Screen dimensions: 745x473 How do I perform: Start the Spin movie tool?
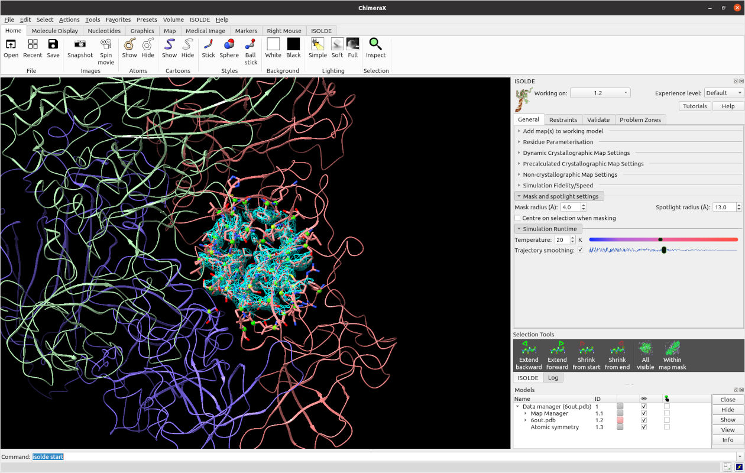pyautogui.click(x=106, y=52)
